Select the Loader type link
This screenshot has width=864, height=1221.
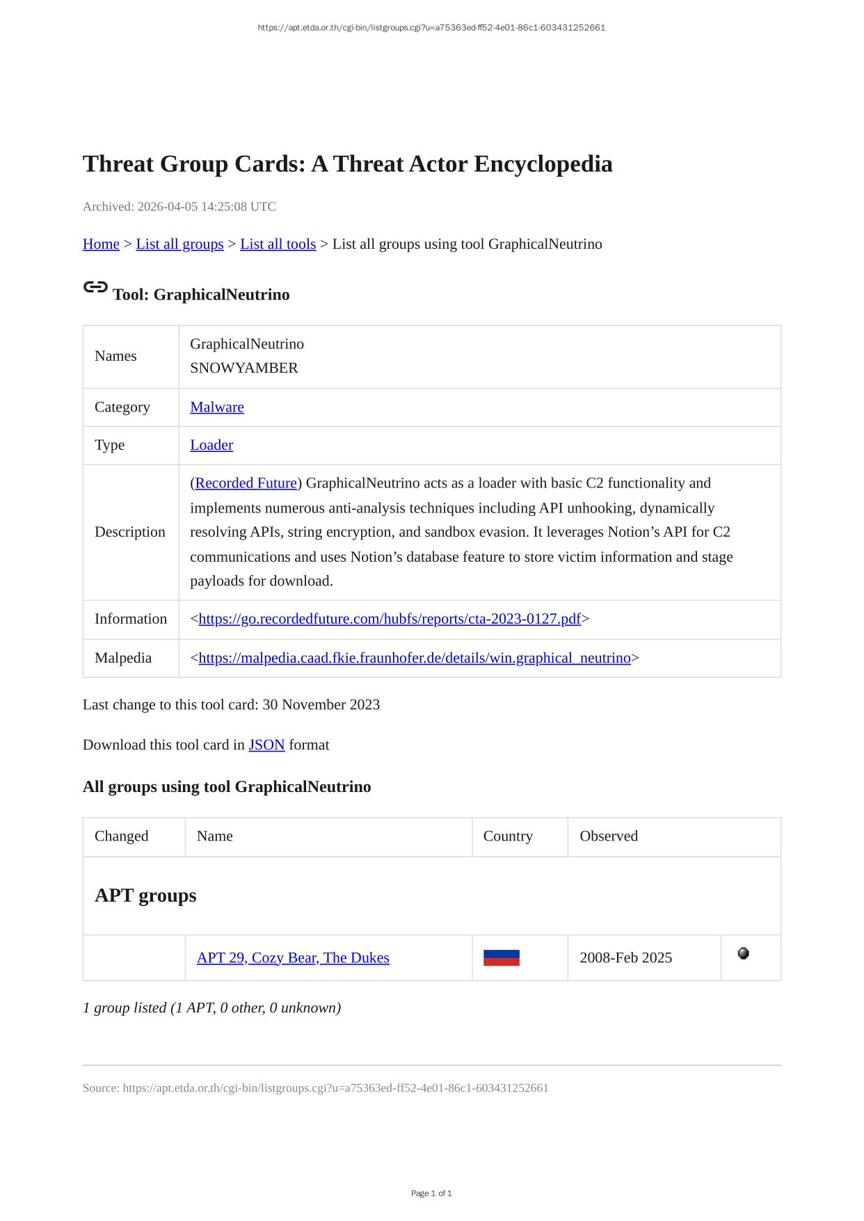pyautogui.click(x=211, y=445)
